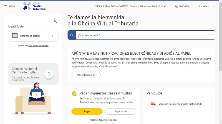Click the chevron on Certificado digital
The image size is (222, 124).
pos(53,36)
